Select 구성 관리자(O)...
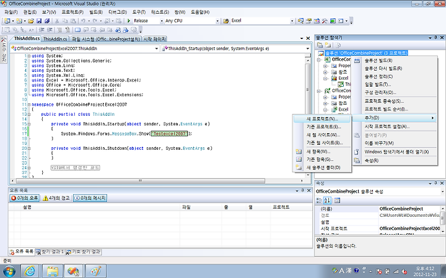 click(x=394, y=92)
